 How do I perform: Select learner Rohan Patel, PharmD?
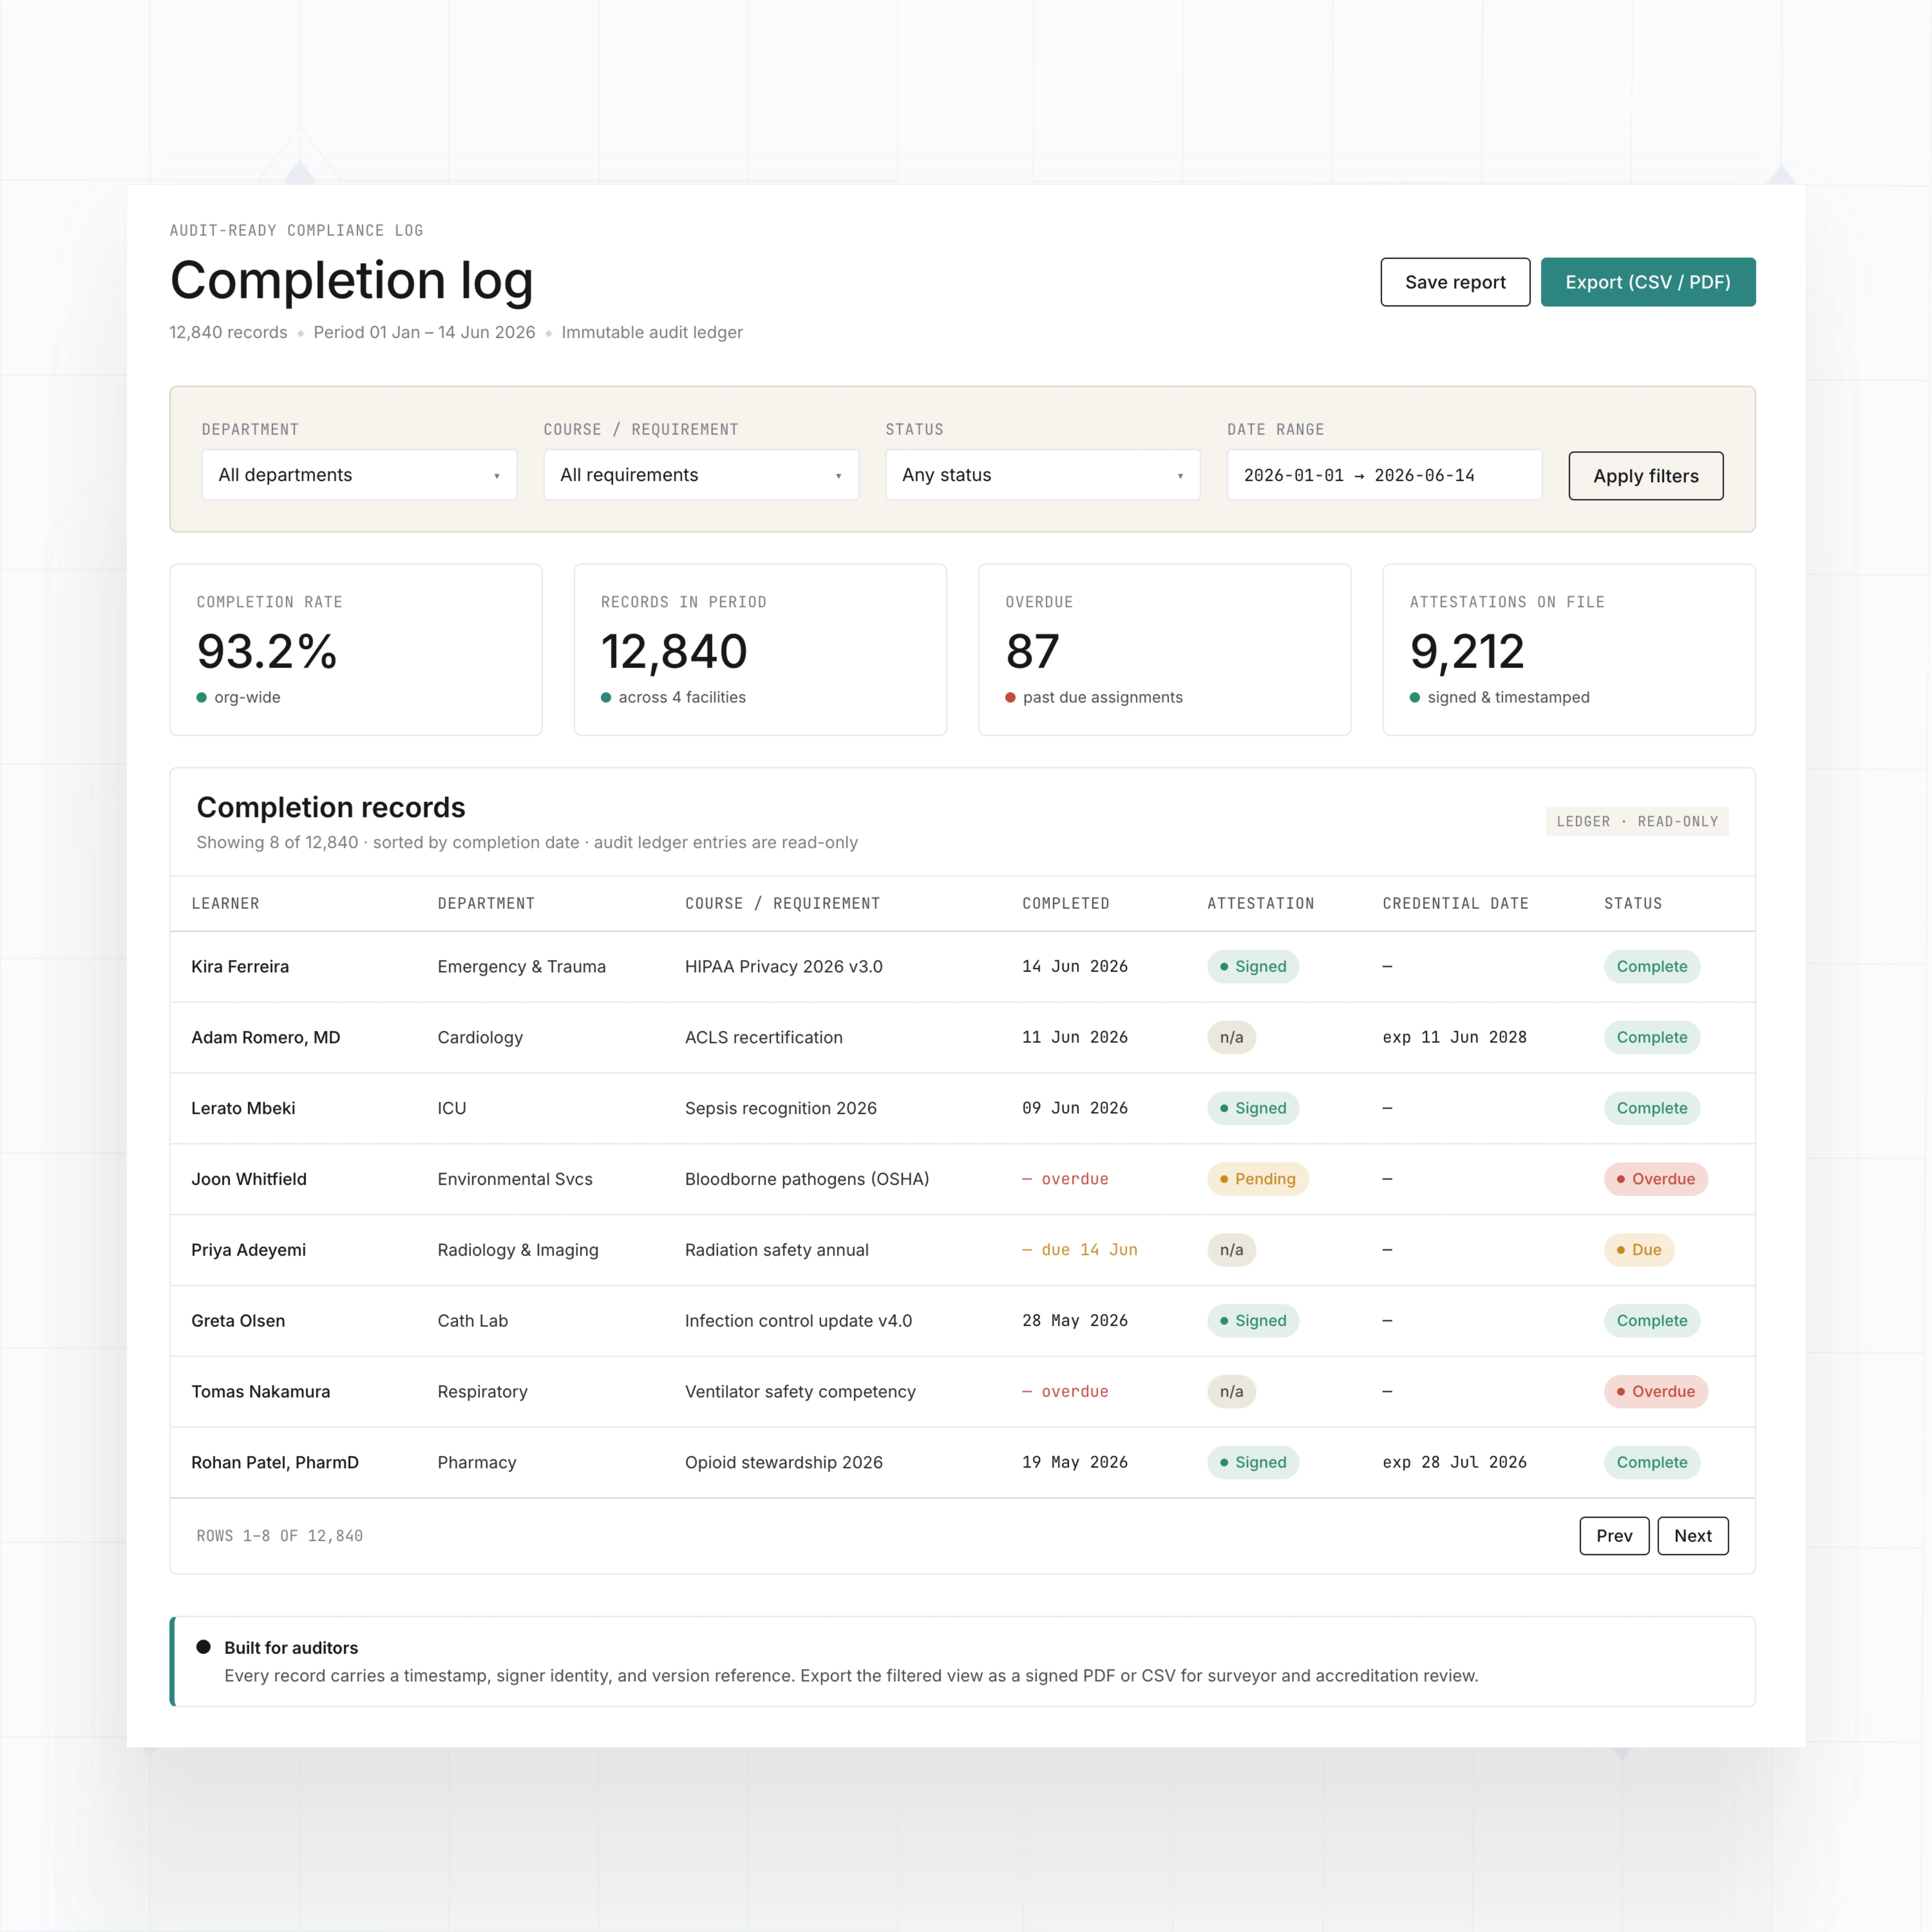275,1463
